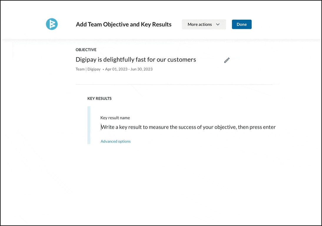
Task: Click the 'Add Team Objective and Key Results' heading
Action: (x=124, y=24)
